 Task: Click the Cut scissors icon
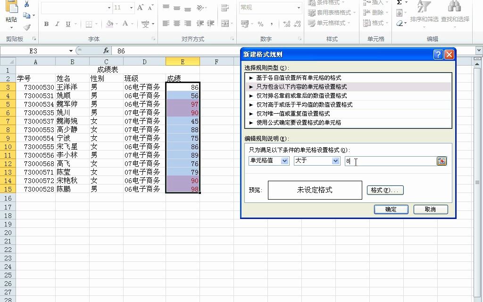tap(26, 5)
